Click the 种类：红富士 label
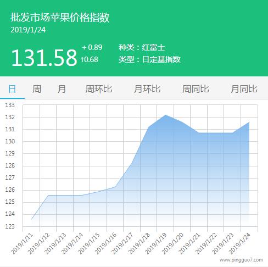 click(142, 48)
